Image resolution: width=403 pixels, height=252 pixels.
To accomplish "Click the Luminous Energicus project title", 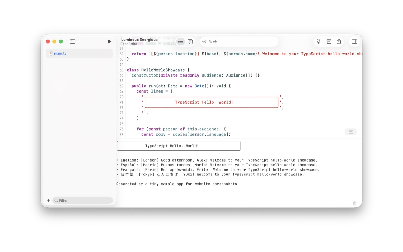I will coord(139,40).
